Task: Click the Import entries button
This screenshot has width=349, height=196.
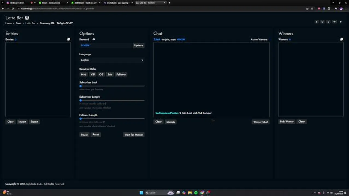Action: pyautogui.click(x=22, y=122)
